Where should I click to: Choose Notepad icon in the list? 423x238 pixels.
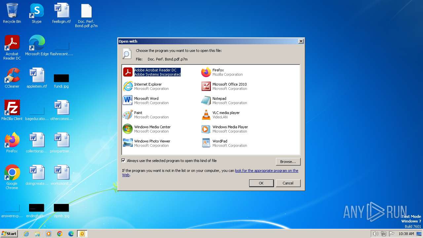pos(206,100)
